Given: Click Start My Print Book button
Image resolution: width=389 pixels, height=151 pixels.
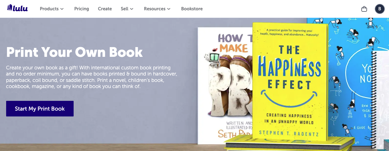Looking at the screenshot, I should click(x=40, y=109).
